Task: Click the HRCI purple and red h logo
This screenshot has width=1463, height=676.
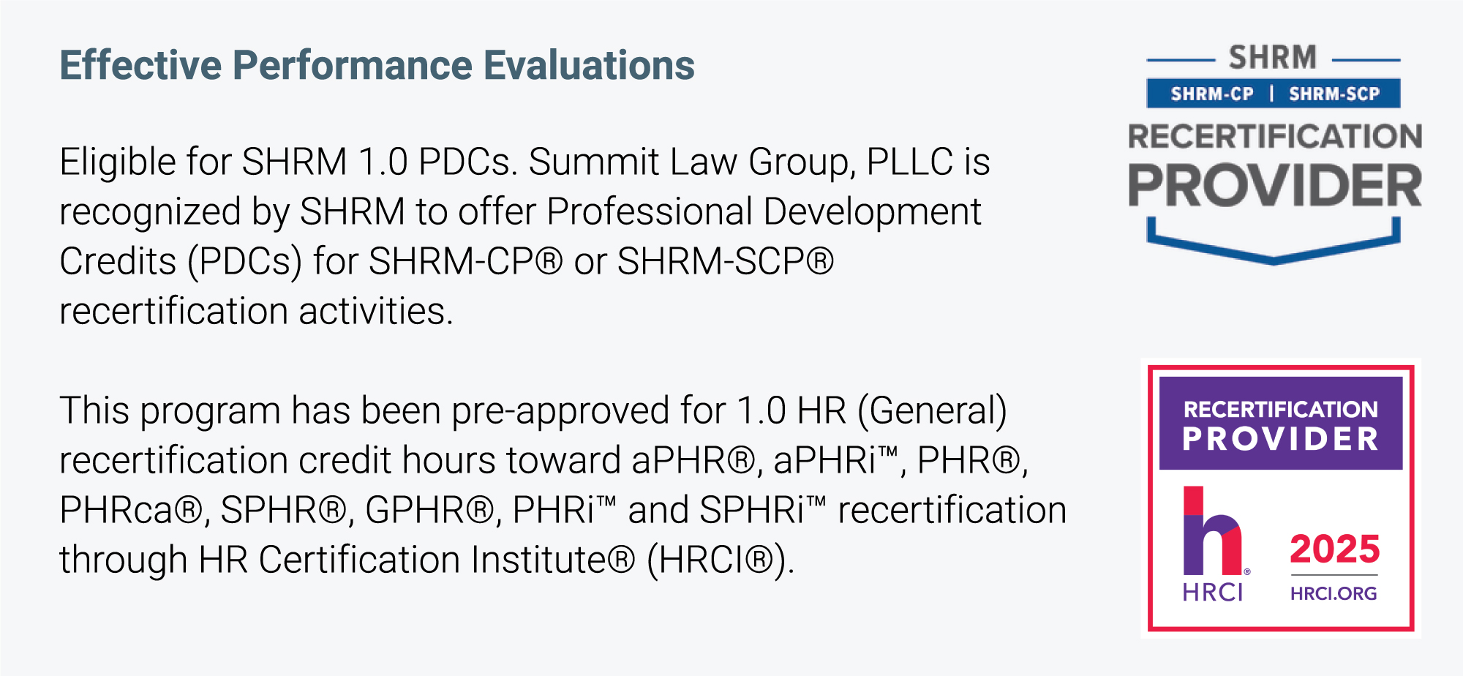Action: coord(1212,532)
